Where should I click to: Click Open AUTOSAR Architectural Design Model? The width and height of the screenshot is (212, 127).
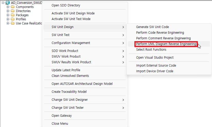pyautogui.click(x=82, y=84)
